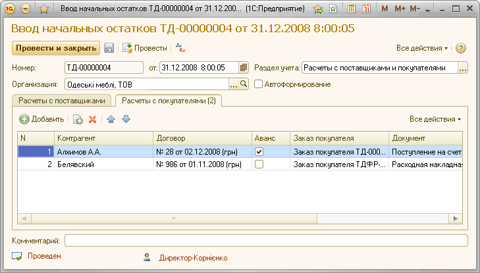Switch to Расчеты с поставщиками tab
480x273 pixels.
tap(61, 101)
